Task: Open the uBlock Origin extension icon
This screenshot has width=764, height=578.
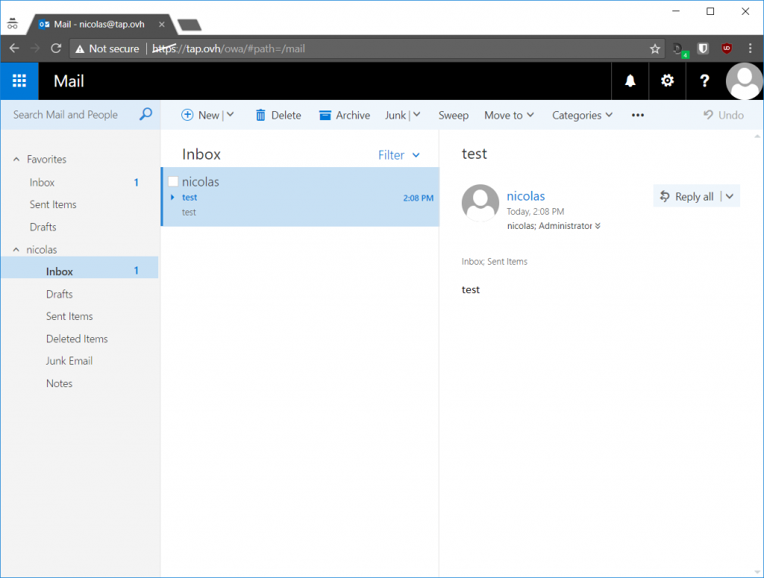Action: point(727,48)
